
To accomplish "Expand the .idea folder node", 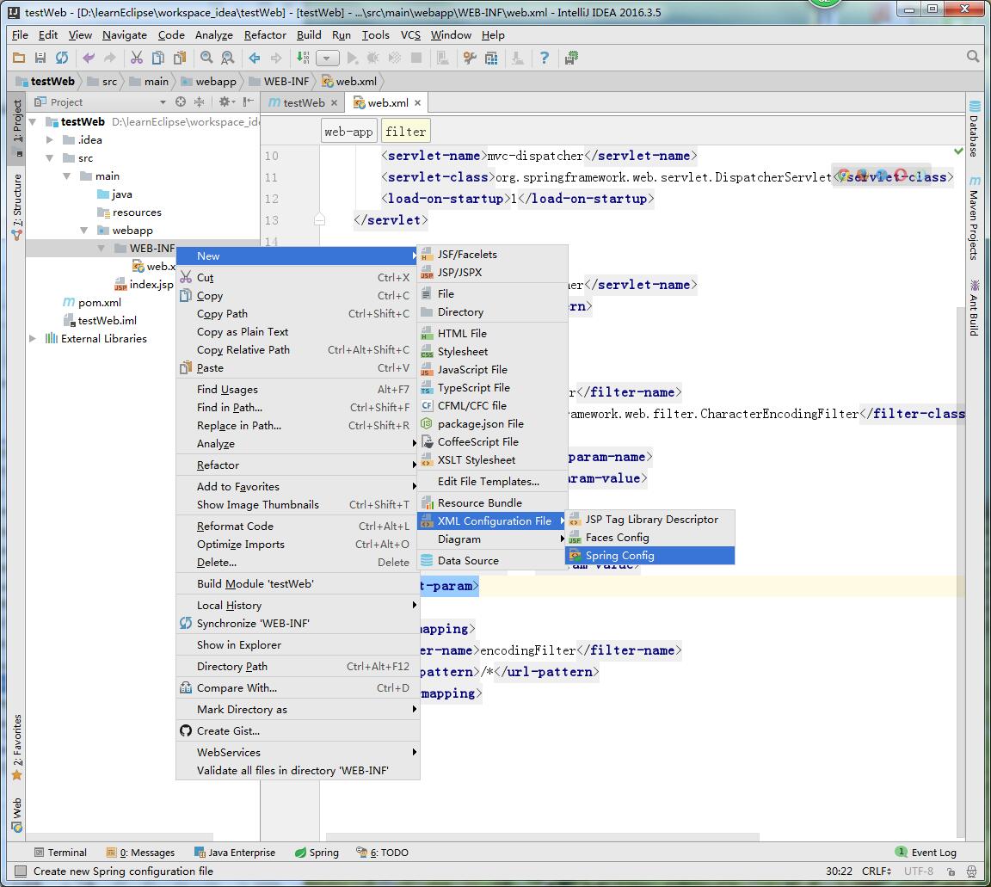I will (x=50, y=139).
